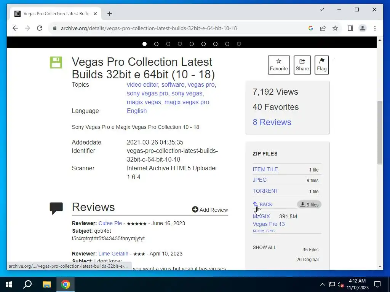Click the reviews speech bubble icon
Screen dimensions: 390x292
tap(56, 208)
